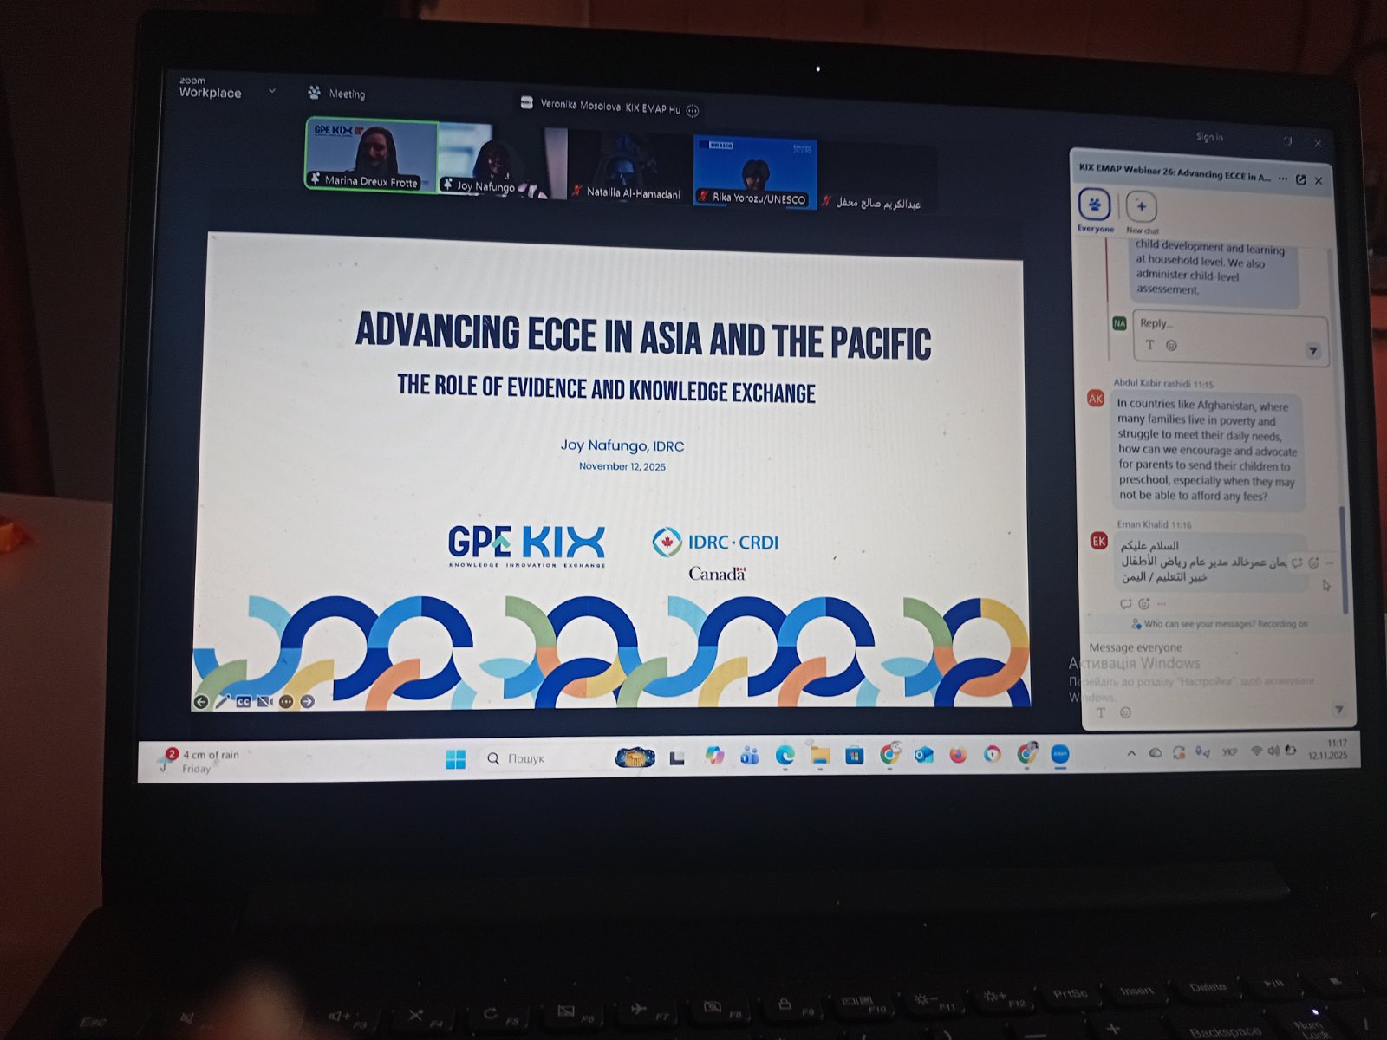Open the Meeting tab
This screenshot has height=1040, width=1387.
[337, 94]
